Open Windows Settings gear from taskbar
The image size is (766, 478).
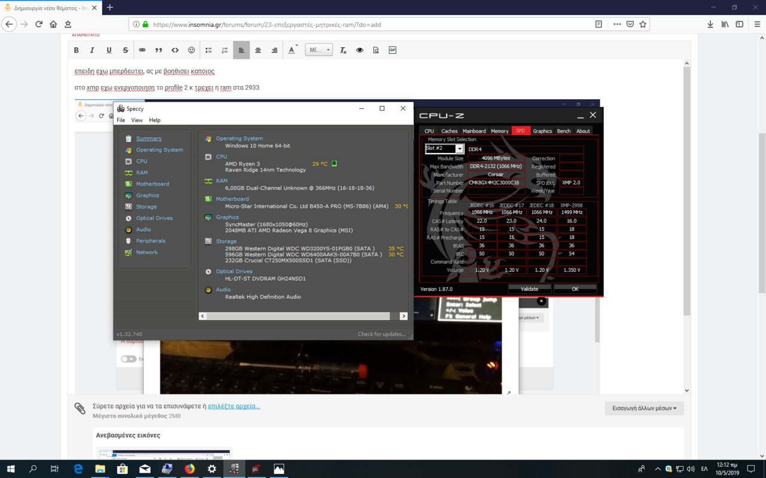pos(212,469)
